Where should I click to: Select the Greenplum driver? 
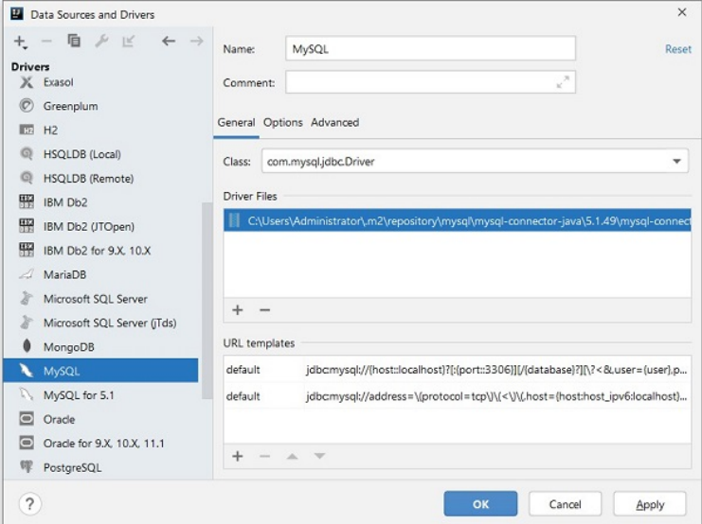point(100,107)
